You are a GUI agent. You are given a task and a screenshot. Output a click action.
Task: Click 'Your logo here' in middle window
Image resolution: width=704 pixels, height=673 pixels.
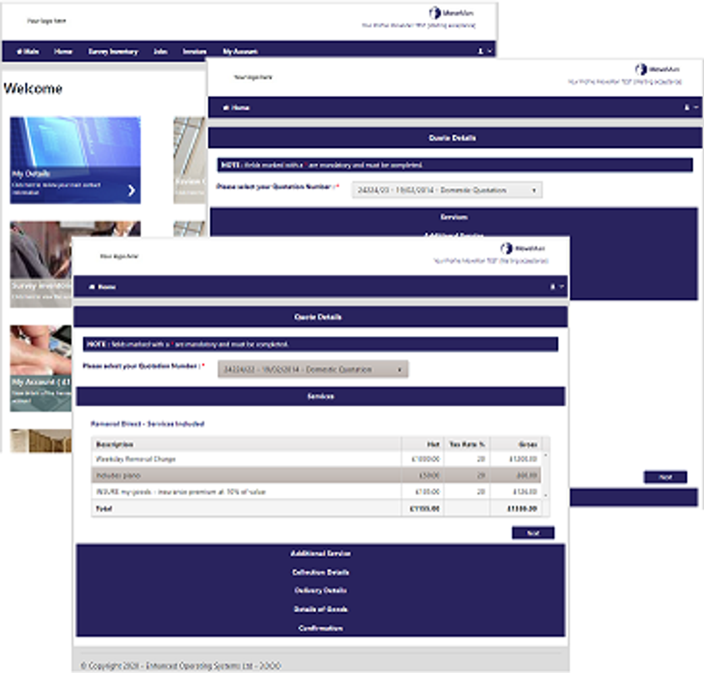click(253, 77)
